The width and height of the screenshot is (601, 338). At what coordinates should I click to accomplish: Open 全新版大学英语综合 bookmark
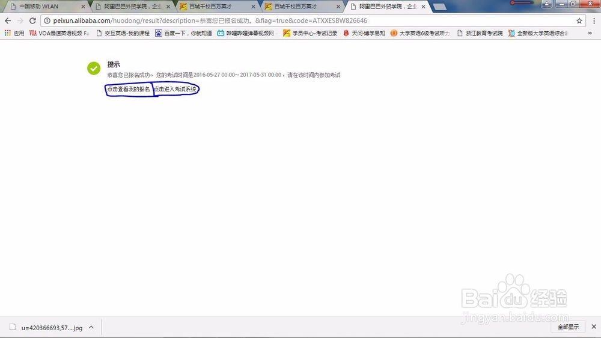tap(538, 33)
